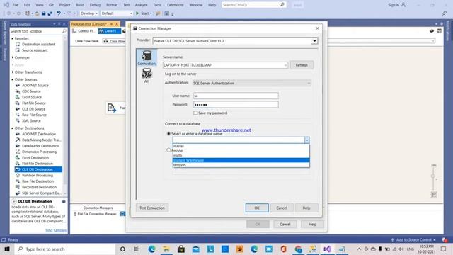Click the fit-to-window icon below zoom slider
This screenshot has height=255, width=453.
(x=434, y=195)
